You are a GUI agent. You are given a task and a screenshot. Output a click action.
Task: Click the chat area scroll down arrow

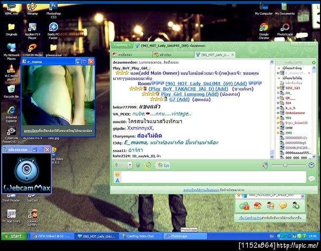tap(272, 157)
